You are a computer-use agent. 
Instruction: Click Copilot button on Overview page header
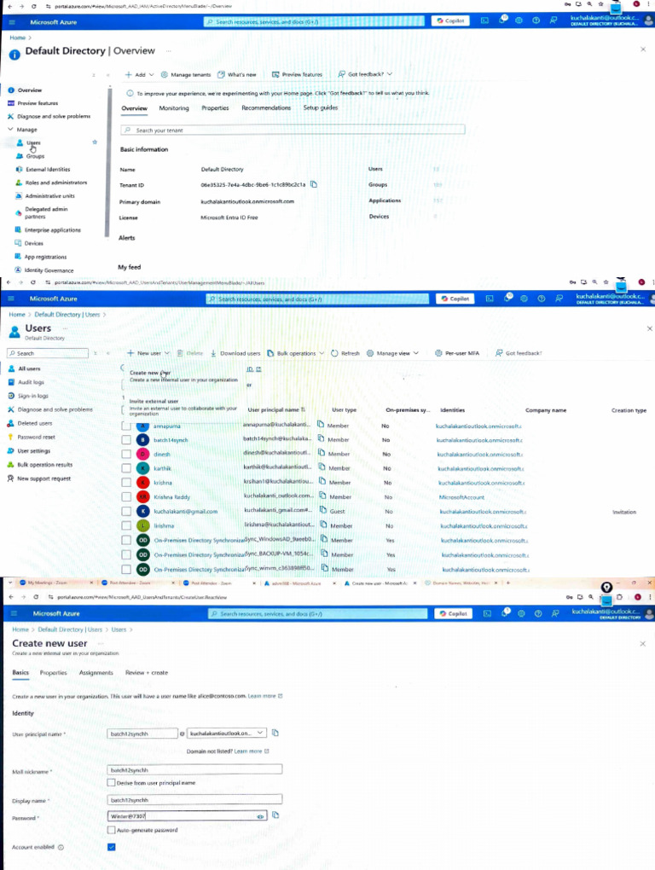click(x=450, y=20)
